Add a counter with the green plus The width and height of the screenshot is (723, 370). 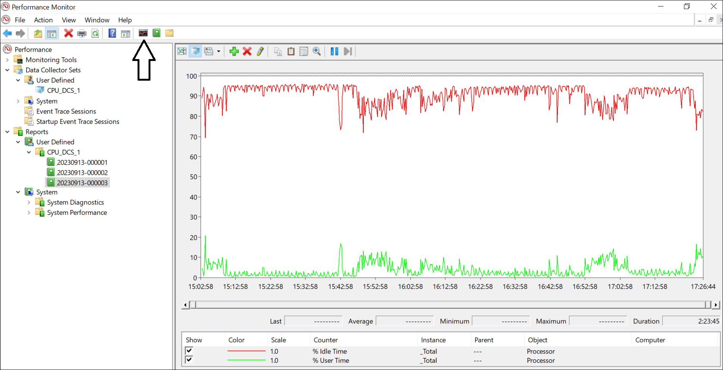(x=234, y=51)
